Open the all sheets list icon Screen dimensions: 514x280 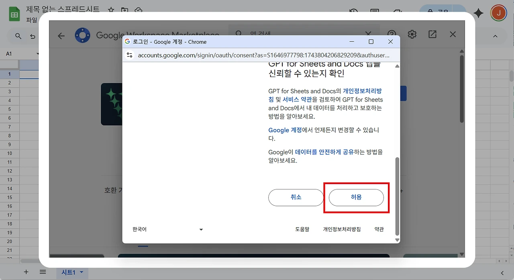pos(43,272)
